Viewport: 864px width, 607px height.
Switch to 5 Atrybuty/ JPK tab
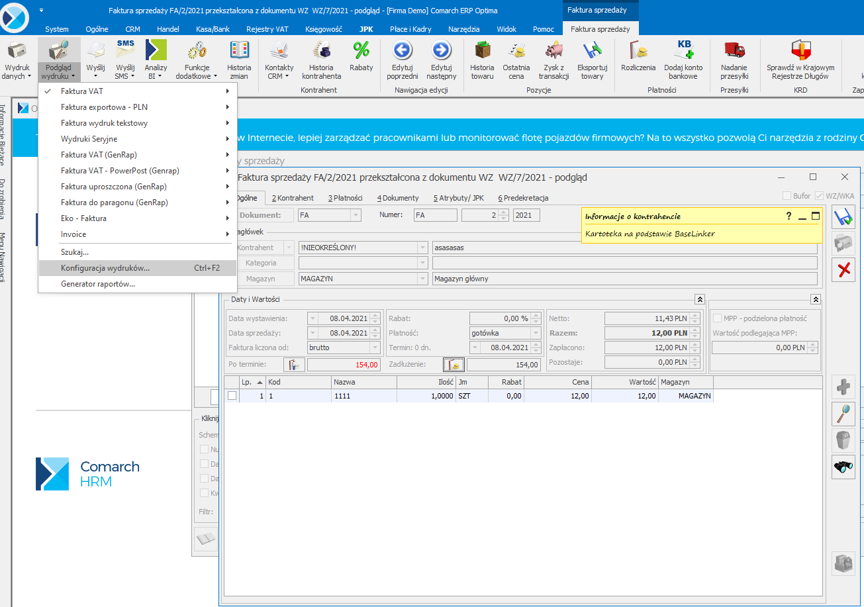(458, 198)
